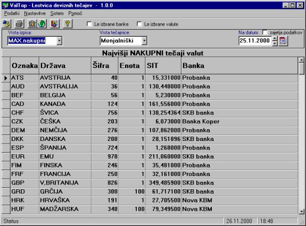Open the colorful pie chart icon
This screenshot has height=226, width=306.
click(55, 24)
